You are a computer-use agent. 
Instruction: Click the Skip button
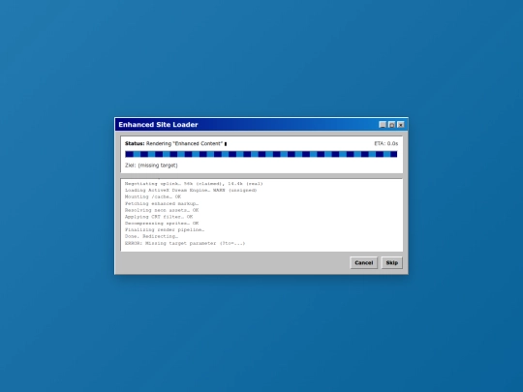[392, 262]
